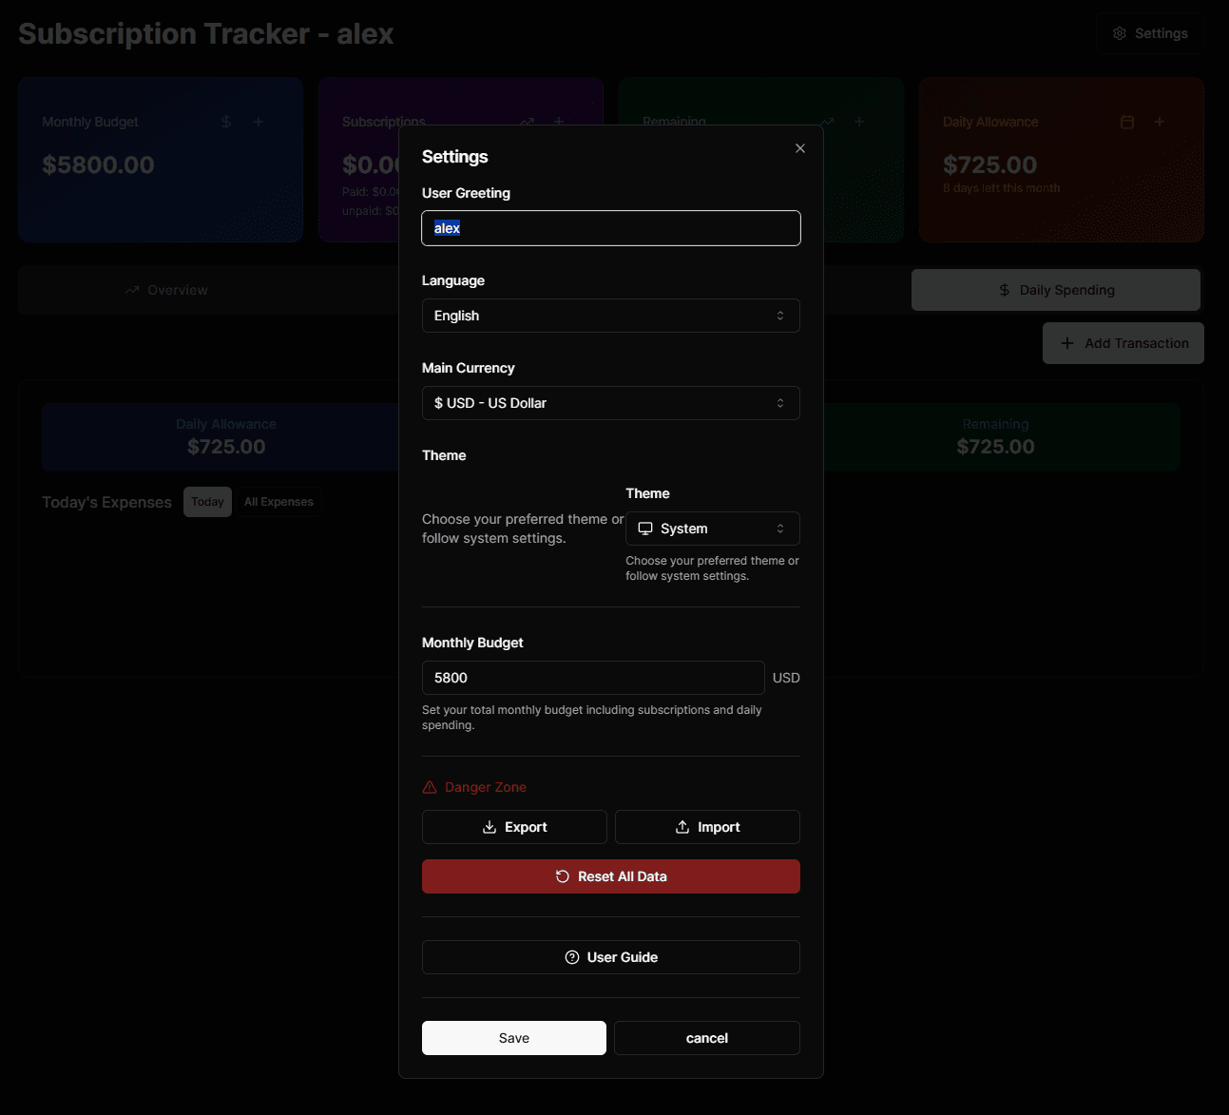Click the calendar icon on Daily Allowance card
1229x1115 pixels.
tap(1127, 122)
